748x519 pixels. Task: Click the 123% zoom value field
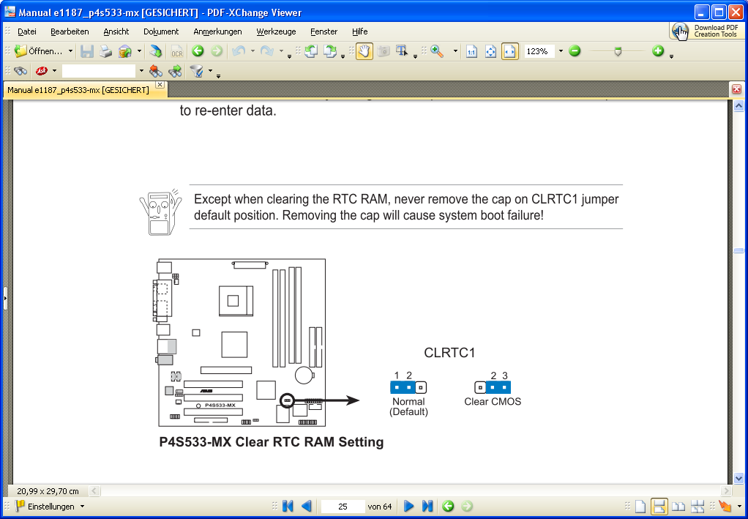(539, 51)
